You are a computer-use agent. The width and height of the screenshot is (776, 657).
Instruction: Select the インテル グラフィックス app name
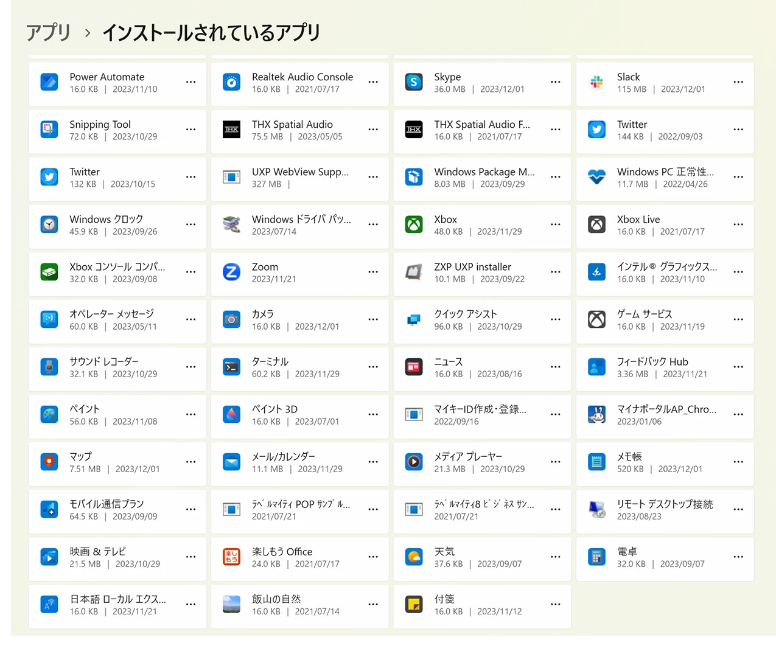667,266
